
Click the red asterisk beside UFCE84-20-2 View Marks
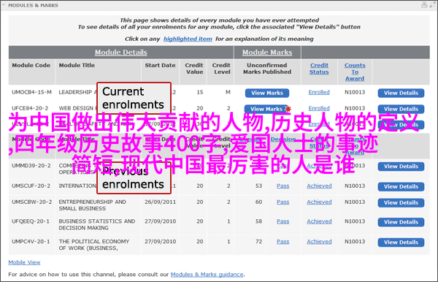coord(288,109)
